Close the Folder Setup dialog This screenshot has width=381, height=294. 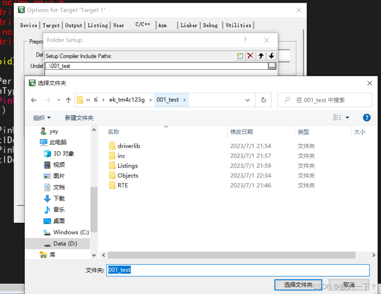(x=266, y=40)
